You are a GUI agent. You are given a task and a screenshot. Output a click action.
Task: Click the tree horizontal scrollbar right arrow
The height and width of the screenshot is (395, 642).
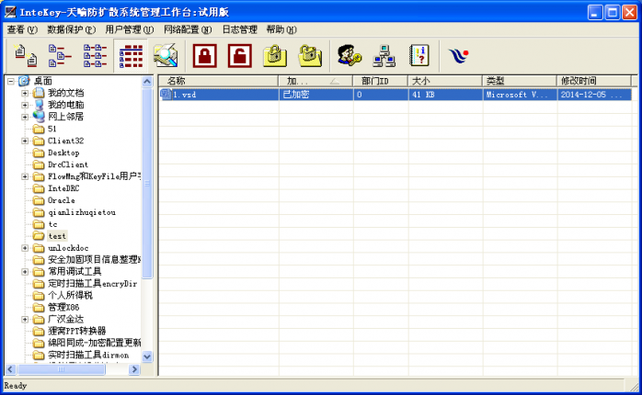[134, 369]
